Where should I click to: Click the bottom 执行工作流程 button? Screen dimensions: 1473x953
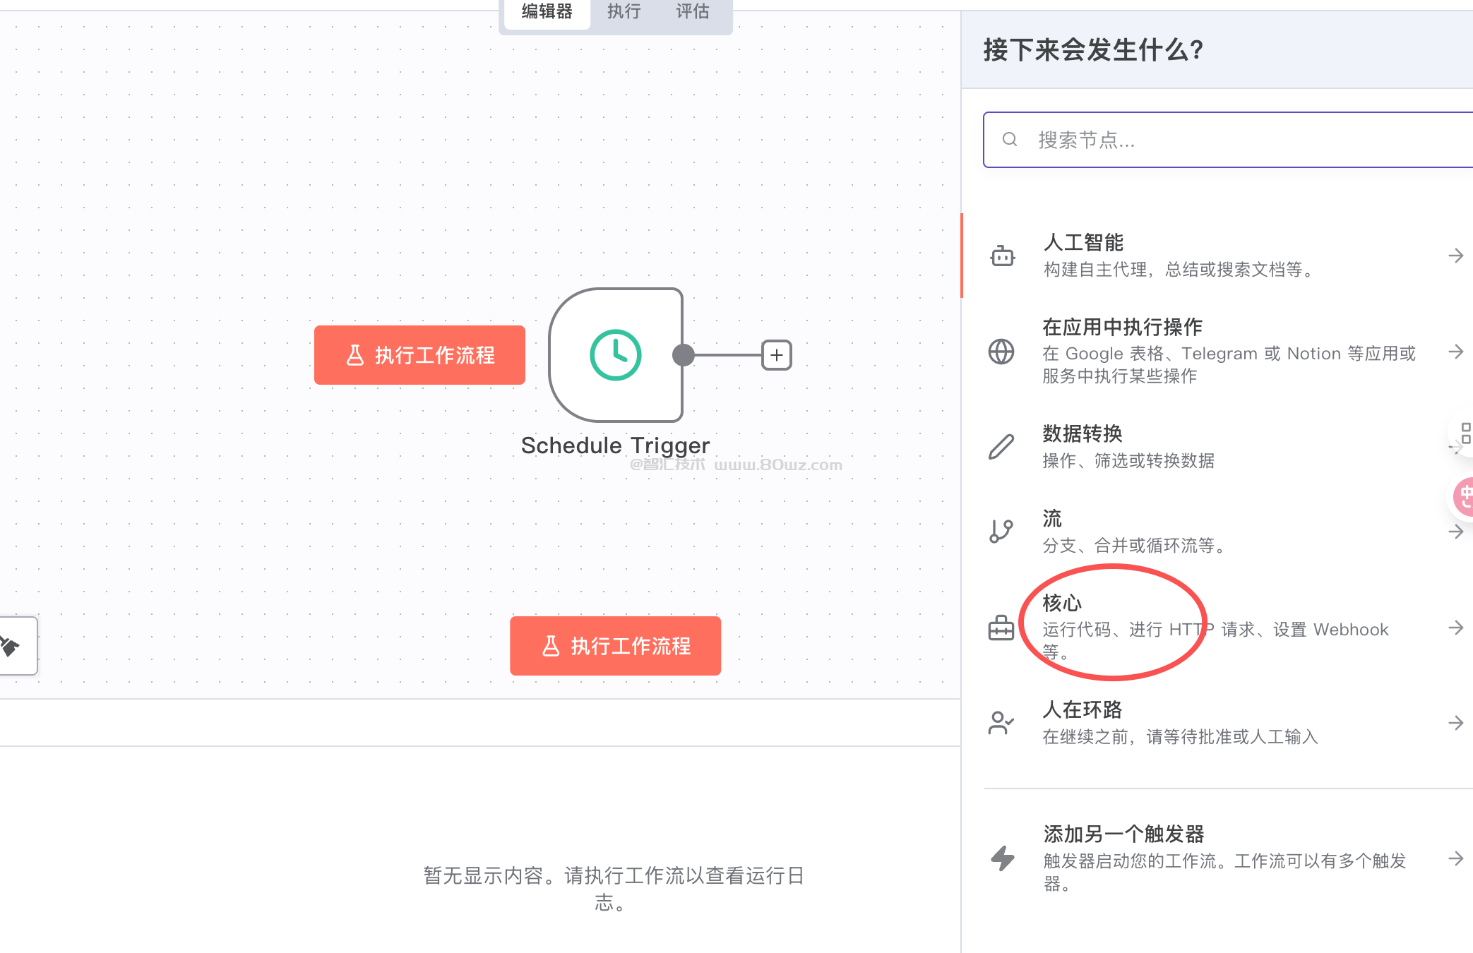[615, 646]
